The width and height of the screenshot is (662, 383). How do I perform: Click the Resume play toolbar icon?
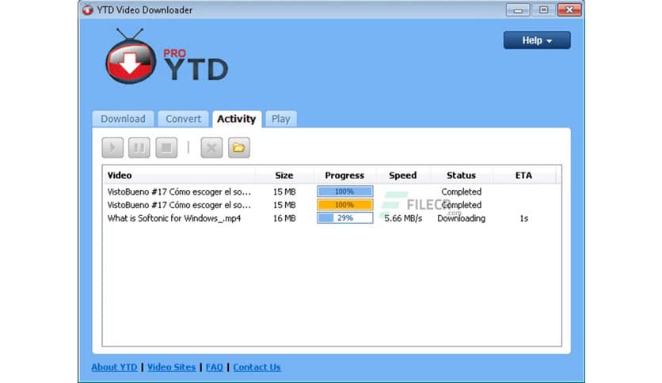(x=112, y=148)
